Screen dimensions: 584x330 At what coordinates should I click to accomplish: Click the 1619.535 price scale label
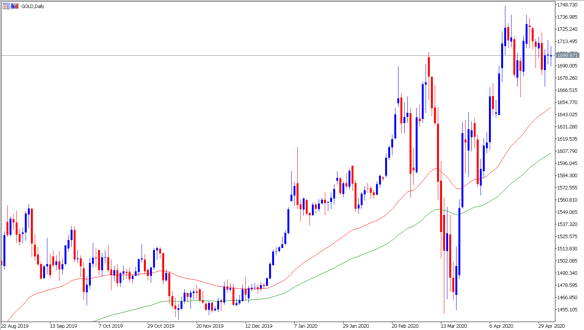coord(567,139)
